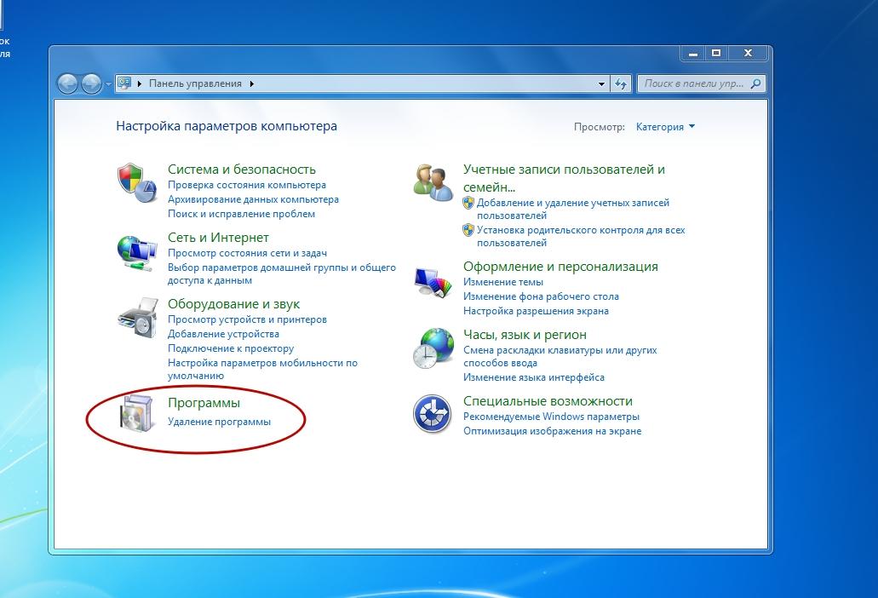This screenshot has width=878, height=598.
Task: Click Изменение языка интерфейса link
Action: tap(534, 377)
